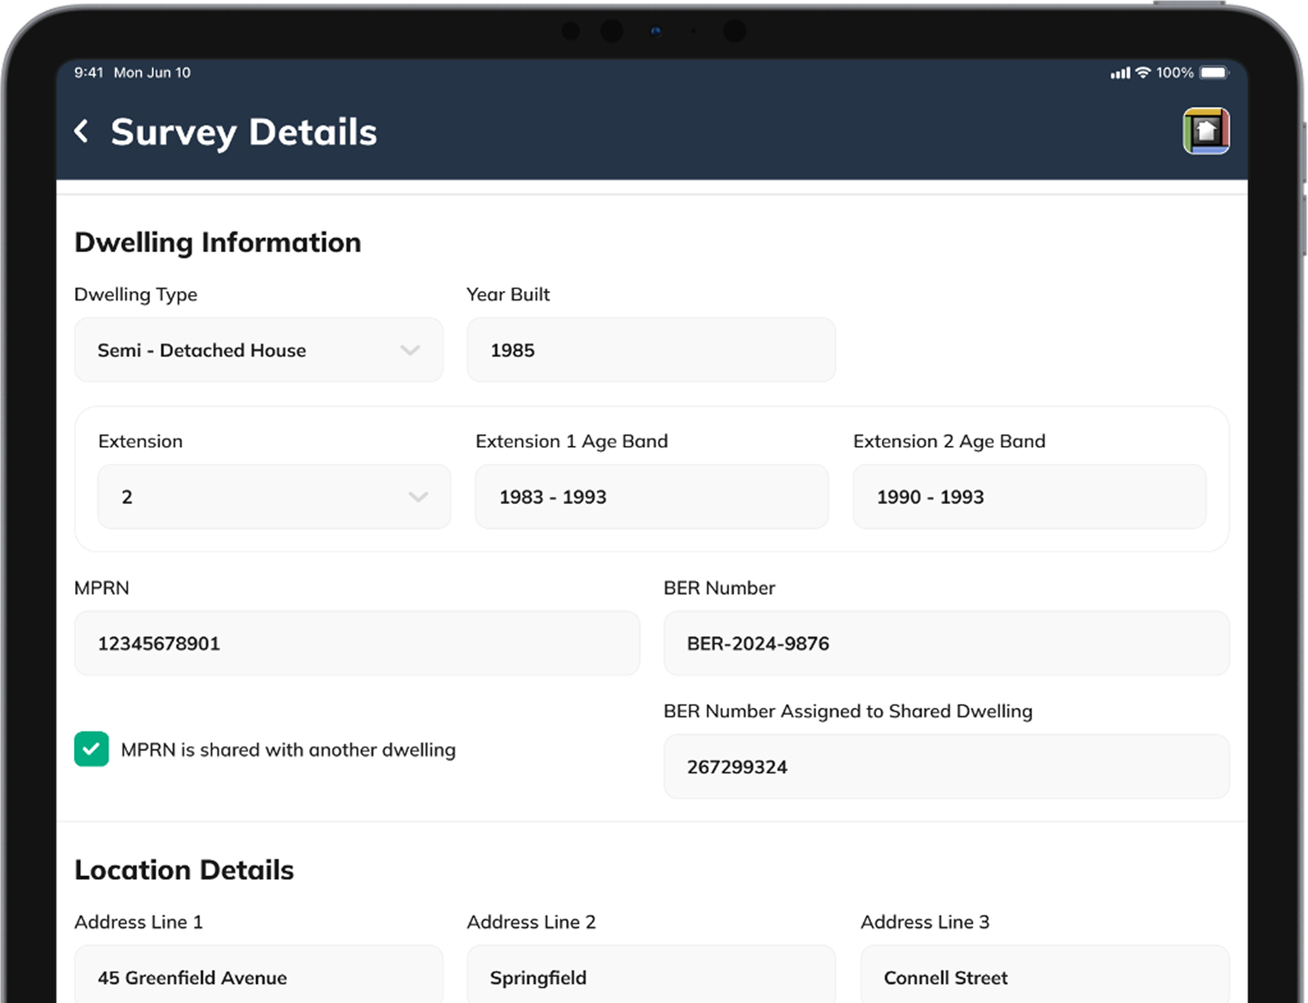Open the Extension count dropdown

pyautogui.click(x=418, y=497)
